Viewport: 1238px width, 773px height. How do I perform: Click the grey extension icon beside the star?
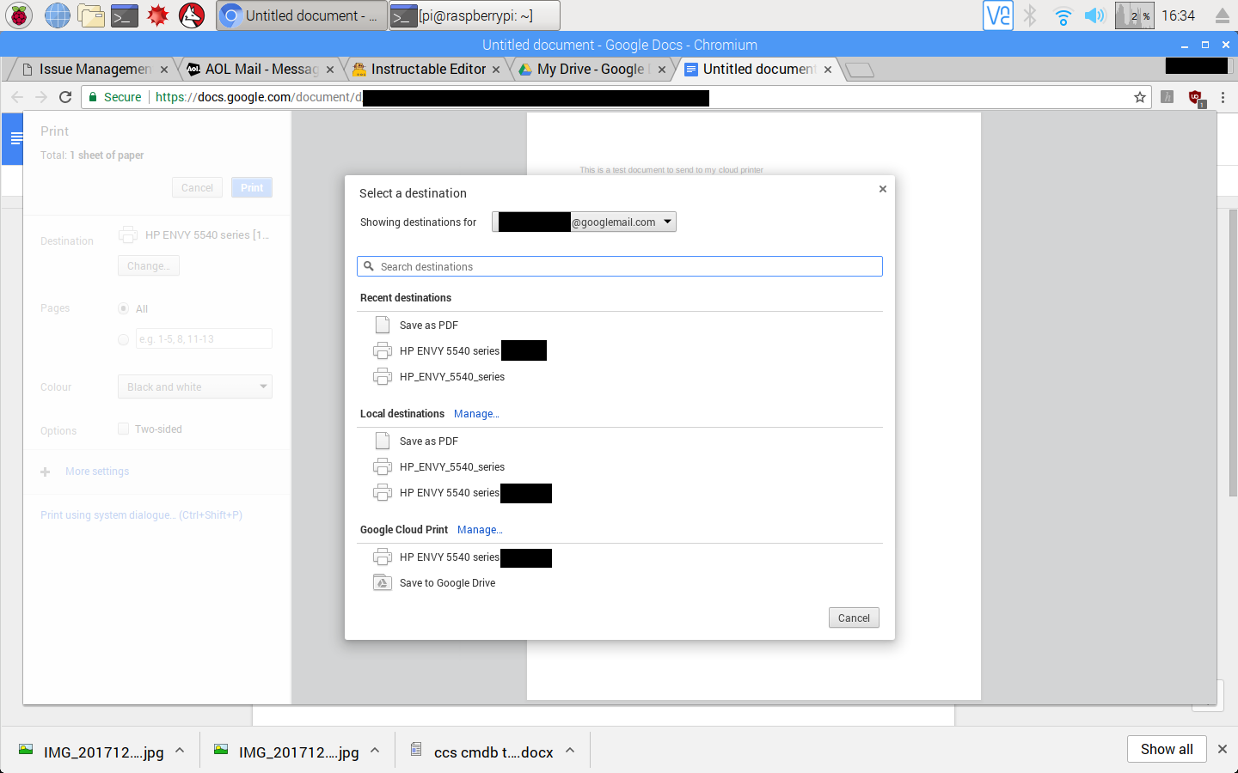tap(1167, 97)
